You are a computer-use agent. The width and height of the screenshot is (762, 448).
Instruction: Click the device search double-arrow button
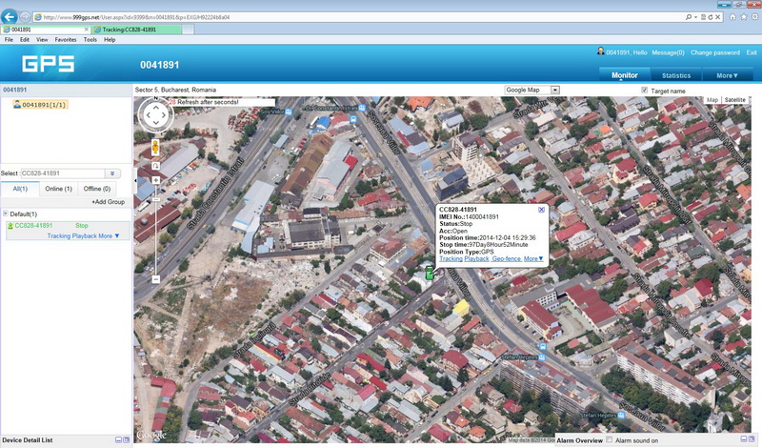click(x=111, y=173)
